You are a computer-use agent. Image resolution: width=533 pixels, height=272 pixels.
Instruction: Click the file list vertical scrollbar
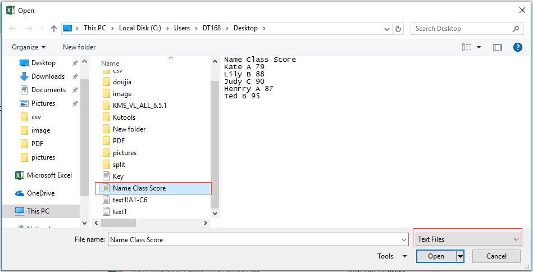tap(215, 135)
